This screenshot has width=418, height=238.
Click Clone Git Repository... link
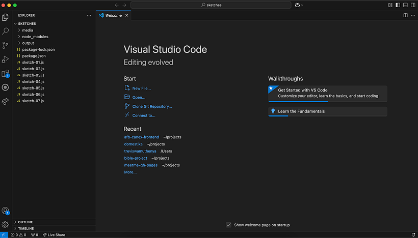click(x=152, y=106)
